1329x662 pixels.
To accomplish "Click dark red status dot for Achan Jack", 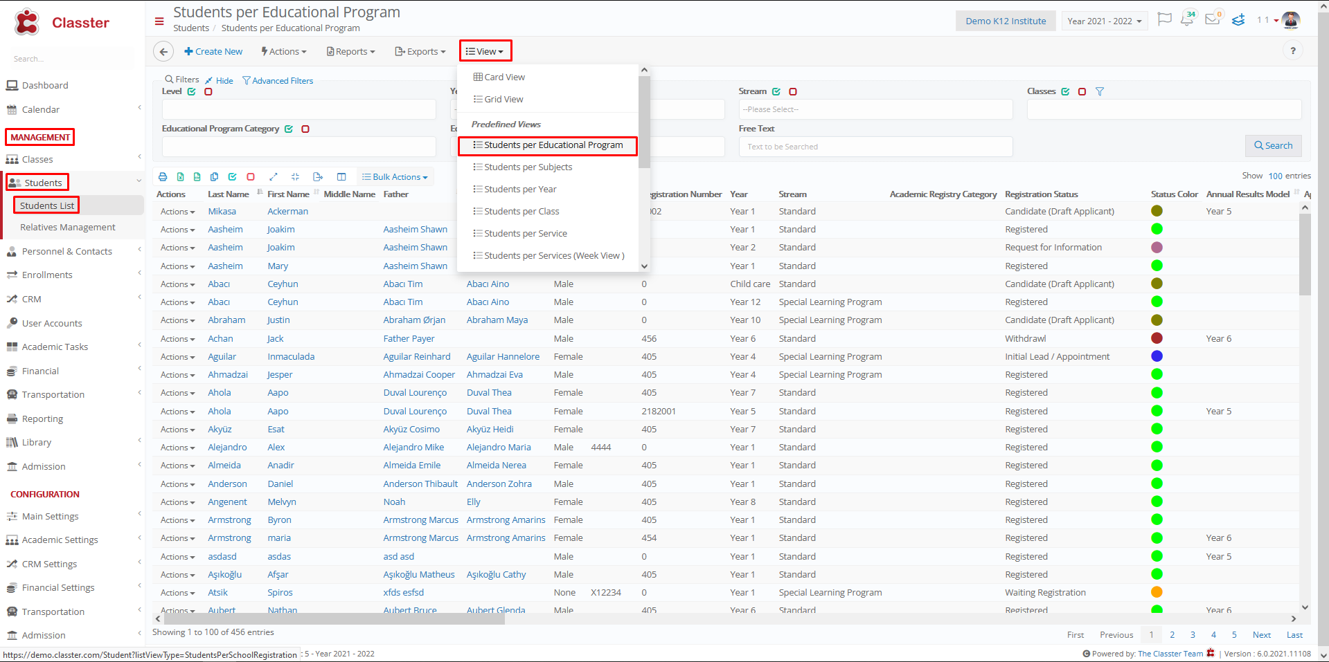I will pos(1157,338).
